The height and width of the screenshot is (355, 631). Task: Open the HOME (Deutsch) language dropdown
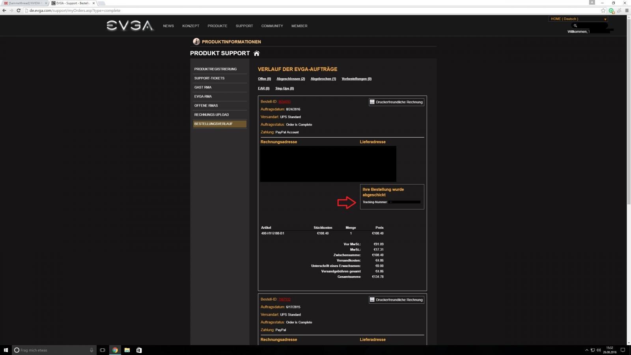[x=578, y=19]
